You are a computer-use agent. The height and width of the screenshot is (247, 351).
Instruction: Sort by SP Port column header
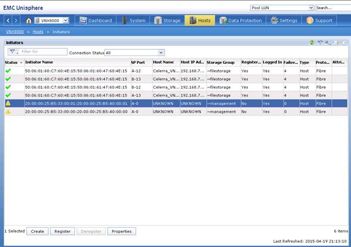[141, 62]
